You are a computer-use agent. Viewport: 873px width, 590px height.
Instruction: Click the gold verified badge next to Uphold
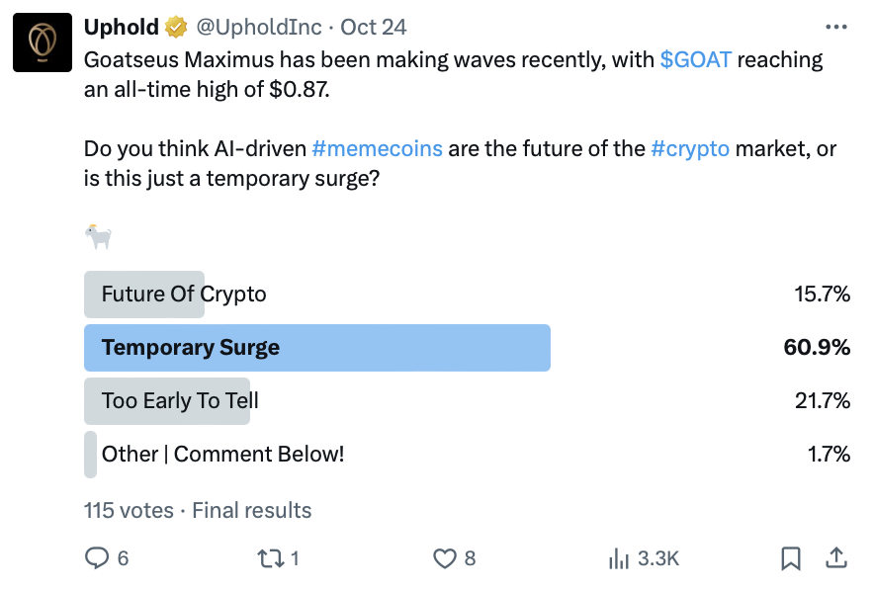coord(176,28)
